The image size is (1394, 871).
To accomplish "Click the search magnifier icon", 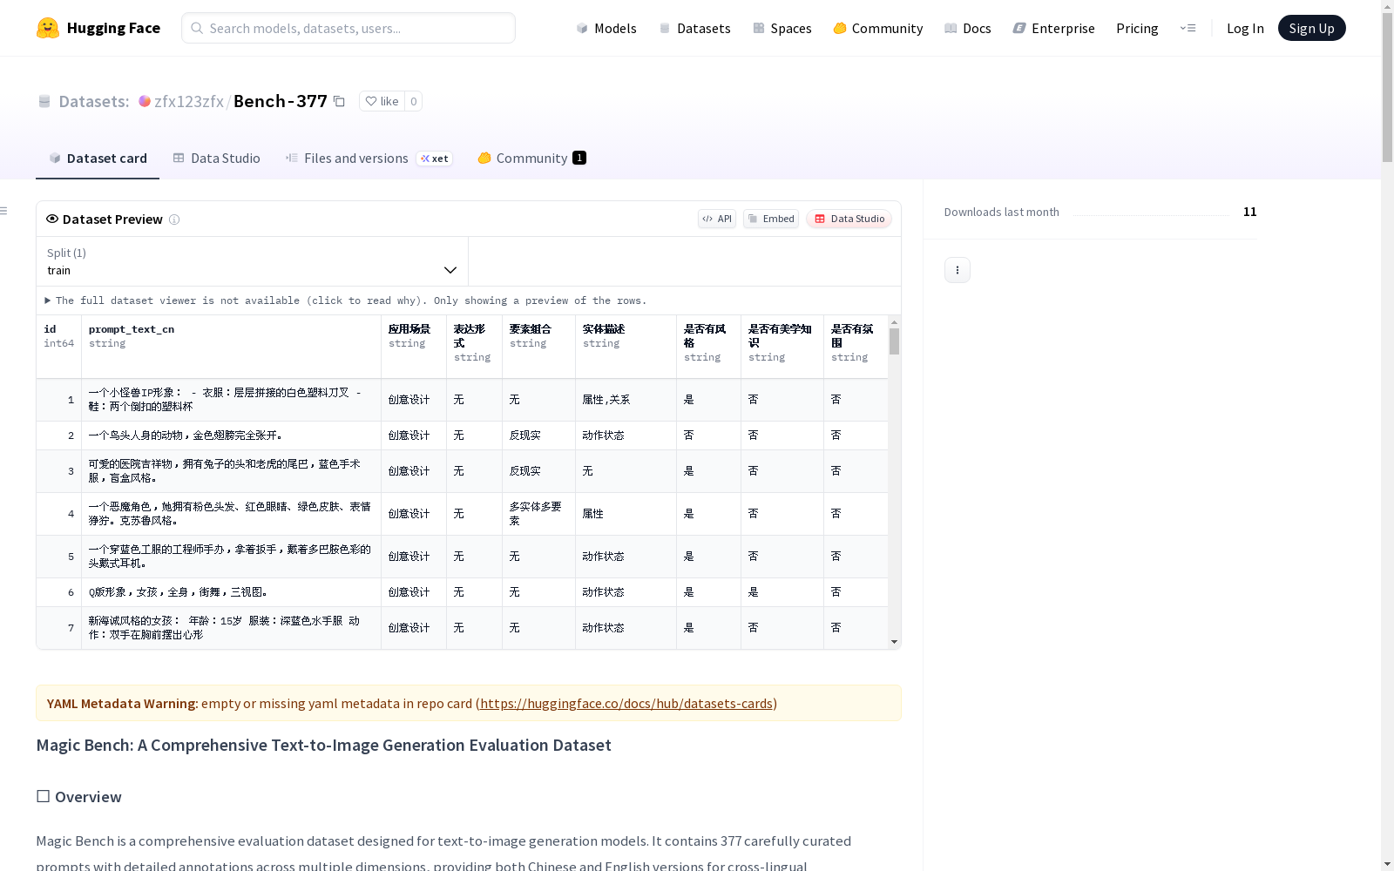I will [x=197, y=28].
